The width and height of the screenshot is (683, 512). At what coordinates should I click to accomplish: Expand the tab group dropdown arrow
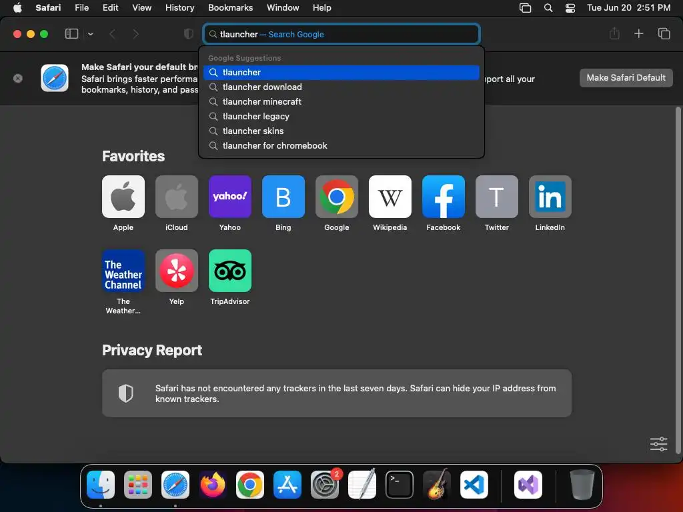tap(91, 34)
